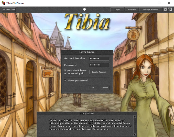Maximize the Tibia Old Server window
This screenshot has width=174, height=137.
[159, 3]
